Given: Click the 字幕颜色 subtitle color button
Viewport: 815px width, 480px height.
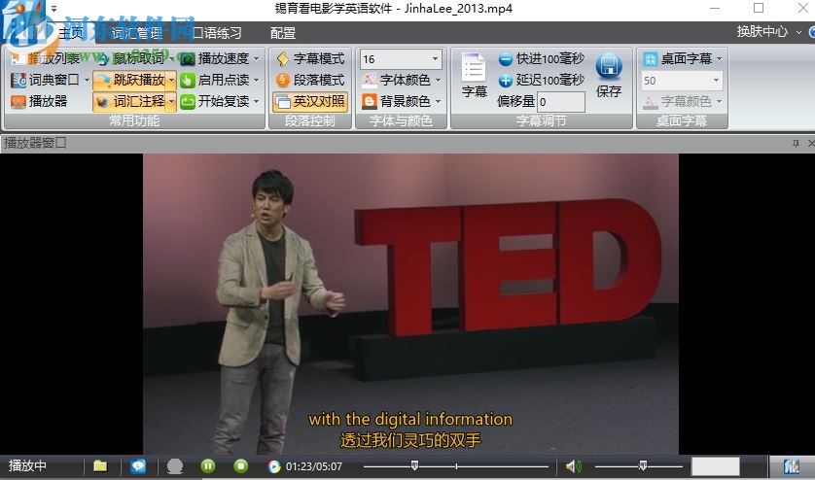Looking at the screenshot, I should [682, 101].
